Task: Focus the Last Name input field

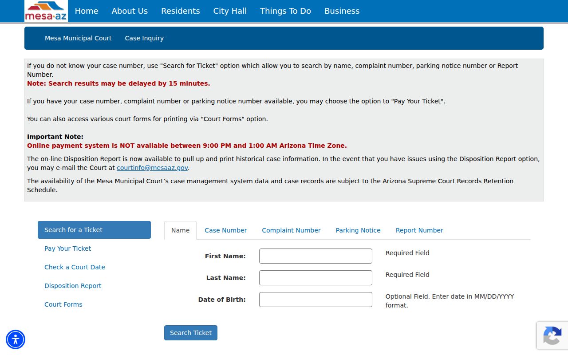Action: [316, 278]
